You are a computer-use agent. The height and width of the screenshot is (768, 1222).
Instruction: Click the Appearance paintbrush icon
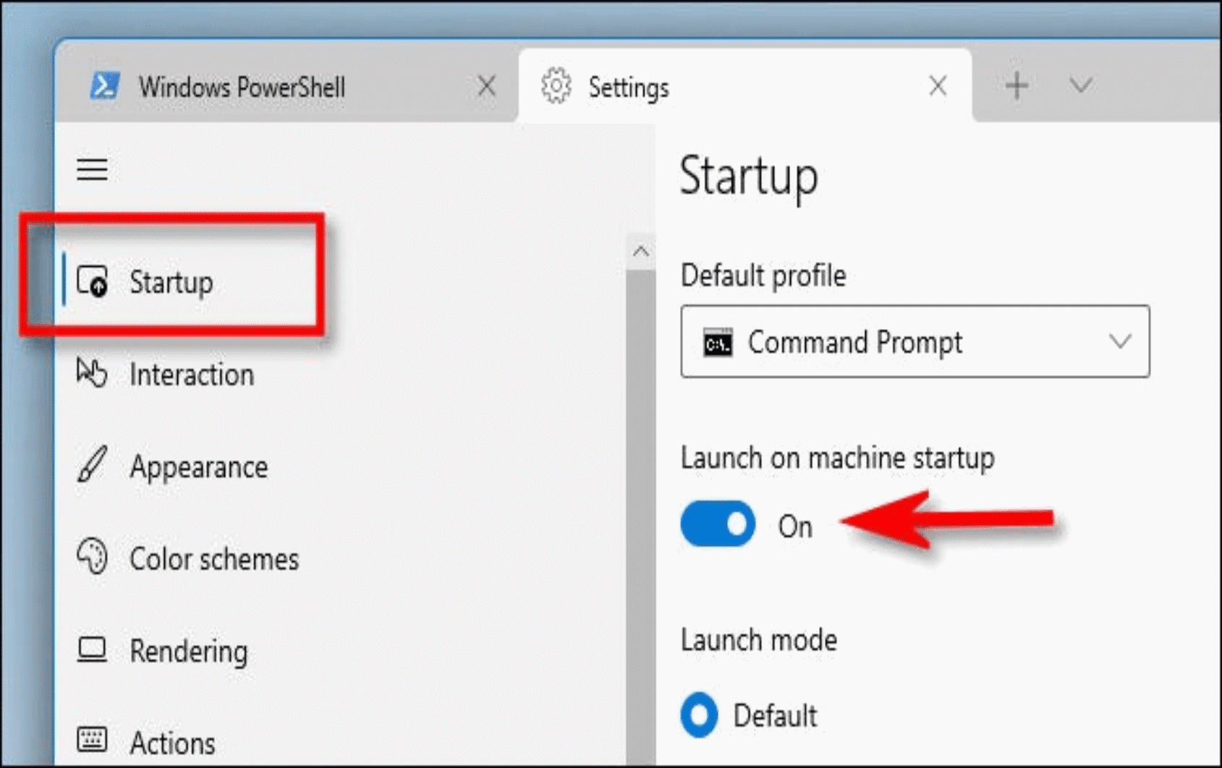point(92,465)
